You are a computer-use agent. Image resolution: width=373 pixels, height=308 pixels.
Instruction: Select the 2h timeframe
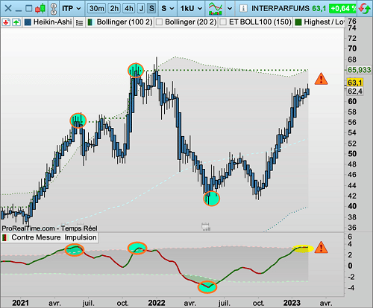coord(114,9)
